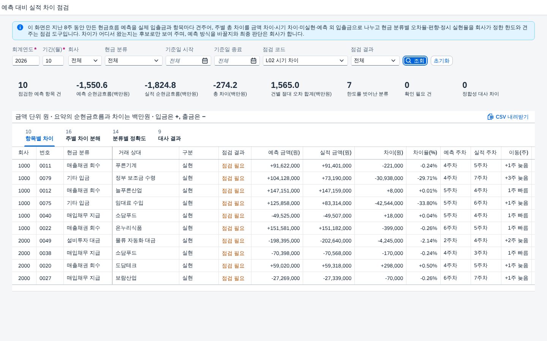The height and width of the screenshot is (341, 547).
Task: Click the 총 차이(백만원) summary tile
Action: tap(230, 89)
